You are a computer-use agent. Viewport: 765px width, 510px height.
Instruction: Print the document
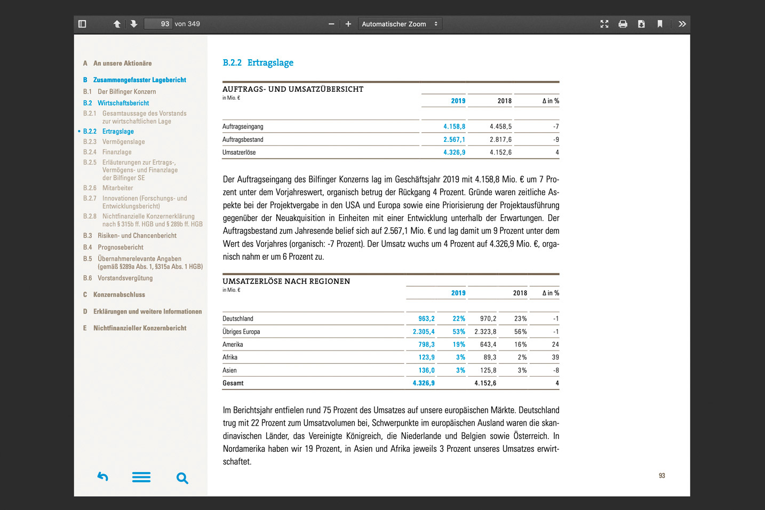point(623,24)
